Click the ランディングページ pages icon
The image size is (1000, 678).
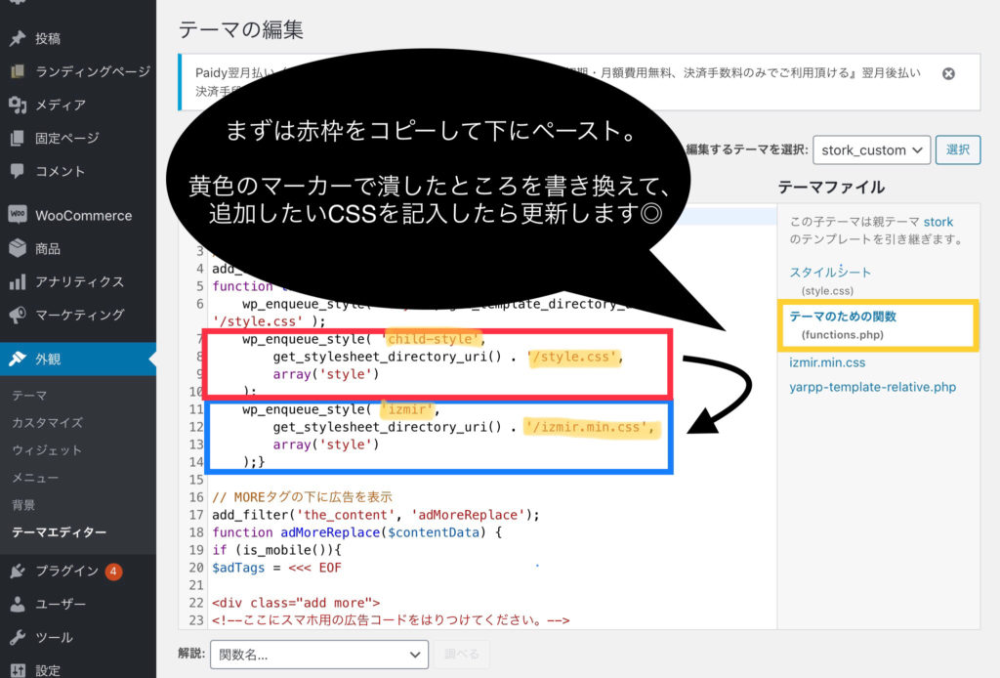[x=17, y=72]
